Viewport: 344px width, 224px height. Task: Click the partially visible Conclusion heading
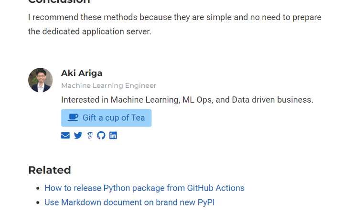[x=59, y=2]
